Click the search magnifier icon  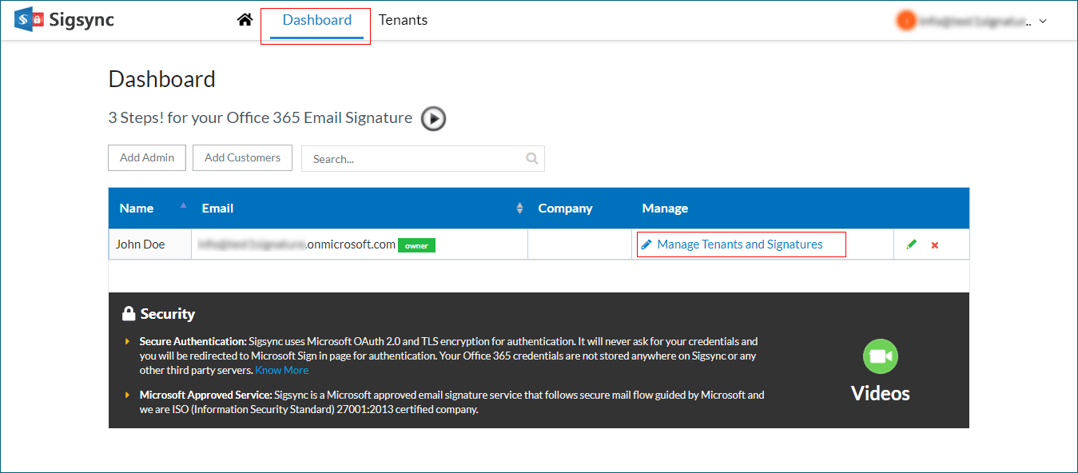(x=532, y=158)
